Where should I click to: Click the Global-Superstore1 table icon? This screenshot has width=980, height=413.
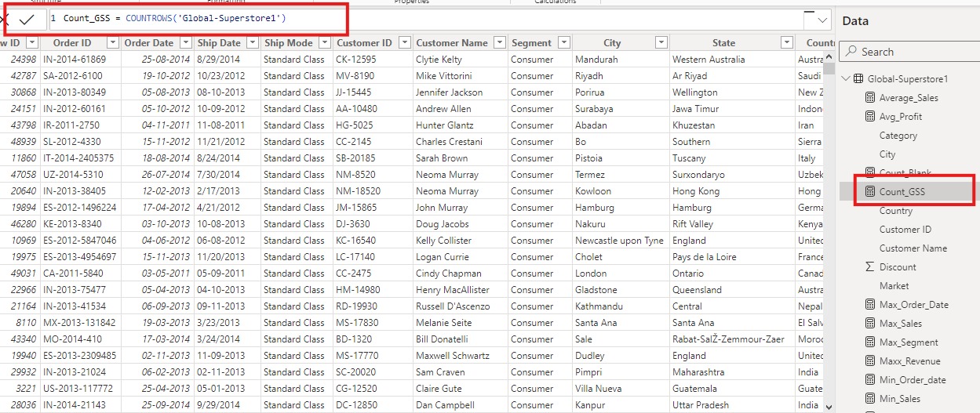pyautogui.click(x=858, y=78)
